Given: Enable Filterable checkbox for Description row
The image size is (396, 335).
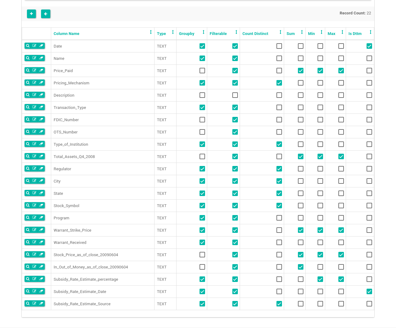Looking at the screenshot, I should point(235,95).
